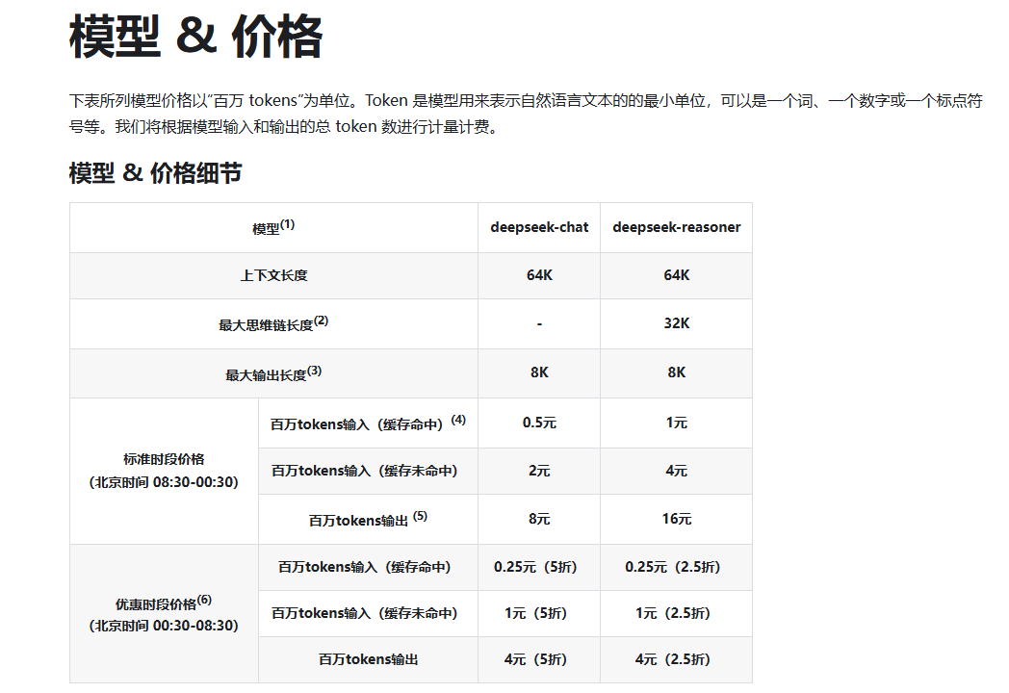Click the 8K output value for deepseek-chat
This screenshot has width=1009, height=693.
pos(539,372)
